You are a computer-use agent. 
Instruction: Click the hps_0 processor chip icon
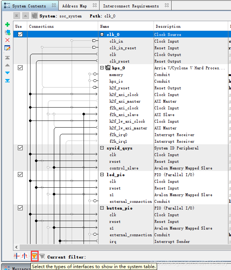(x=108, y=67)
